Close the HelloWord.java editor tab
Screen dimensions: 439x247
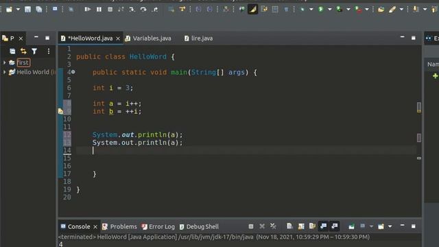click(118, 38)
